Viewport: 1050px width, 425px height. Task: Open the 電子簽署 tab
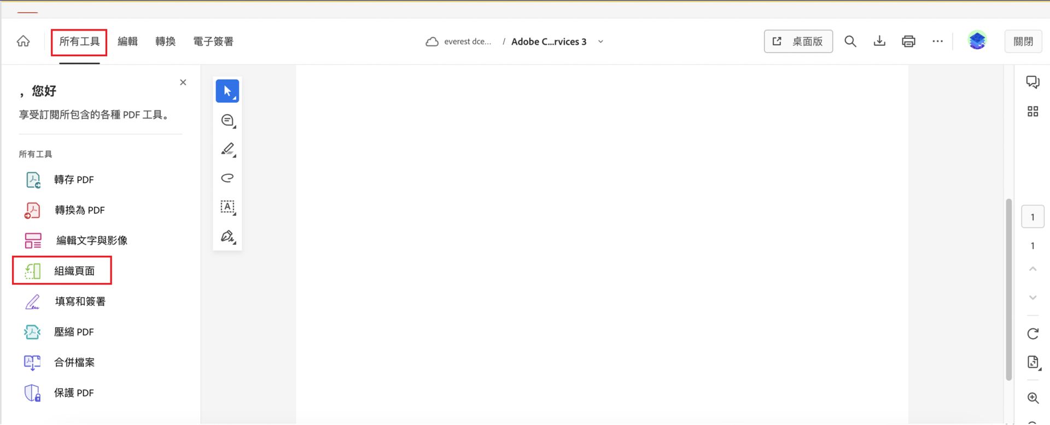(x=213, y=42)
